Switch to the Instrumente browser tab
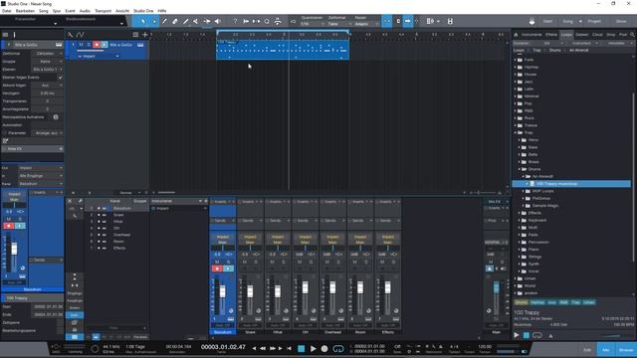The image size is (637, 358). coord(531,35)
